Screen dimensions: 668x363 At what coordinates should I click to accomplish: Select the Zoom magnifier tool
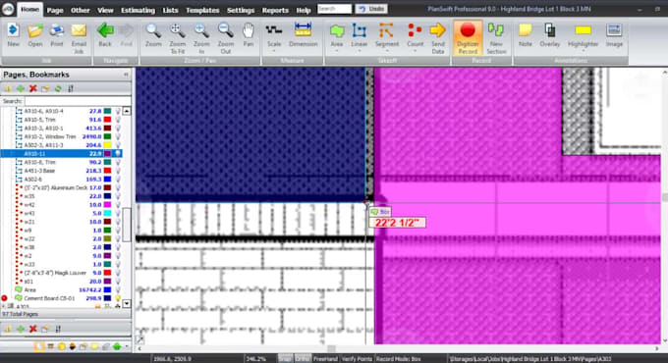pyautogui.click(x=153, y=35)
